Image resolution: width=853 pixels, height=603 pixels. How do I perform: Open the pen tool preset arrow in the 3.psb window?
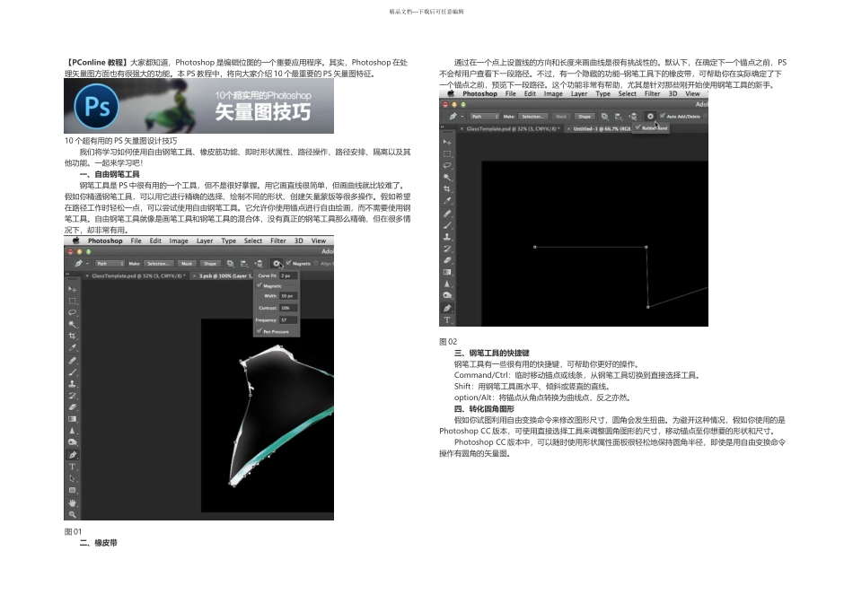coord(88,264)
